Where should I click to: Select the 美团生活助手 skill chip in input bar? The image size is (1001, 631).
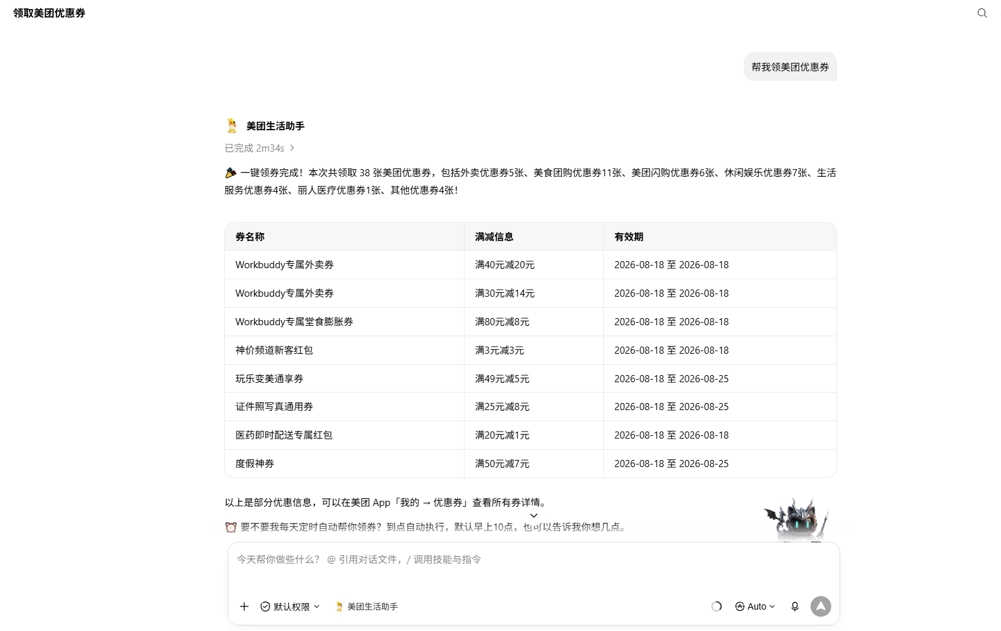click(367, 606)
